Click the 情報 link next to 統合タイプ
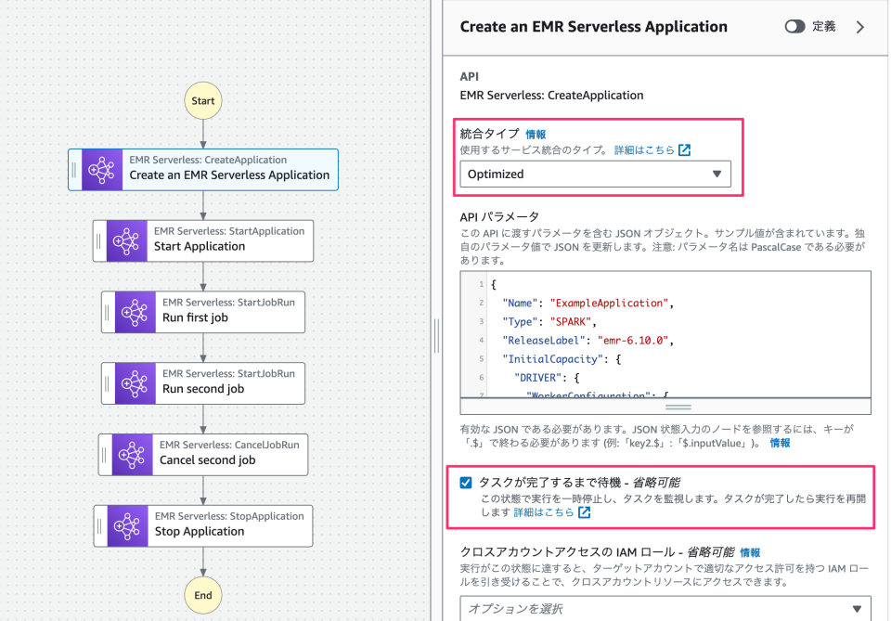This screenshot has height=621, width=891. coord(536,134)
